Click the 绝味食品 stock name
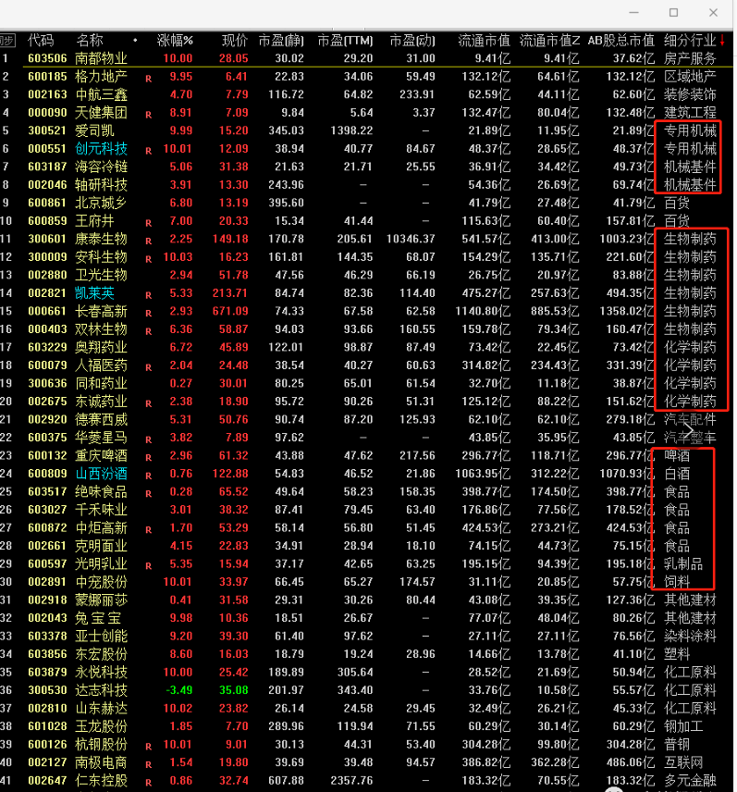 tap(101, 492)
